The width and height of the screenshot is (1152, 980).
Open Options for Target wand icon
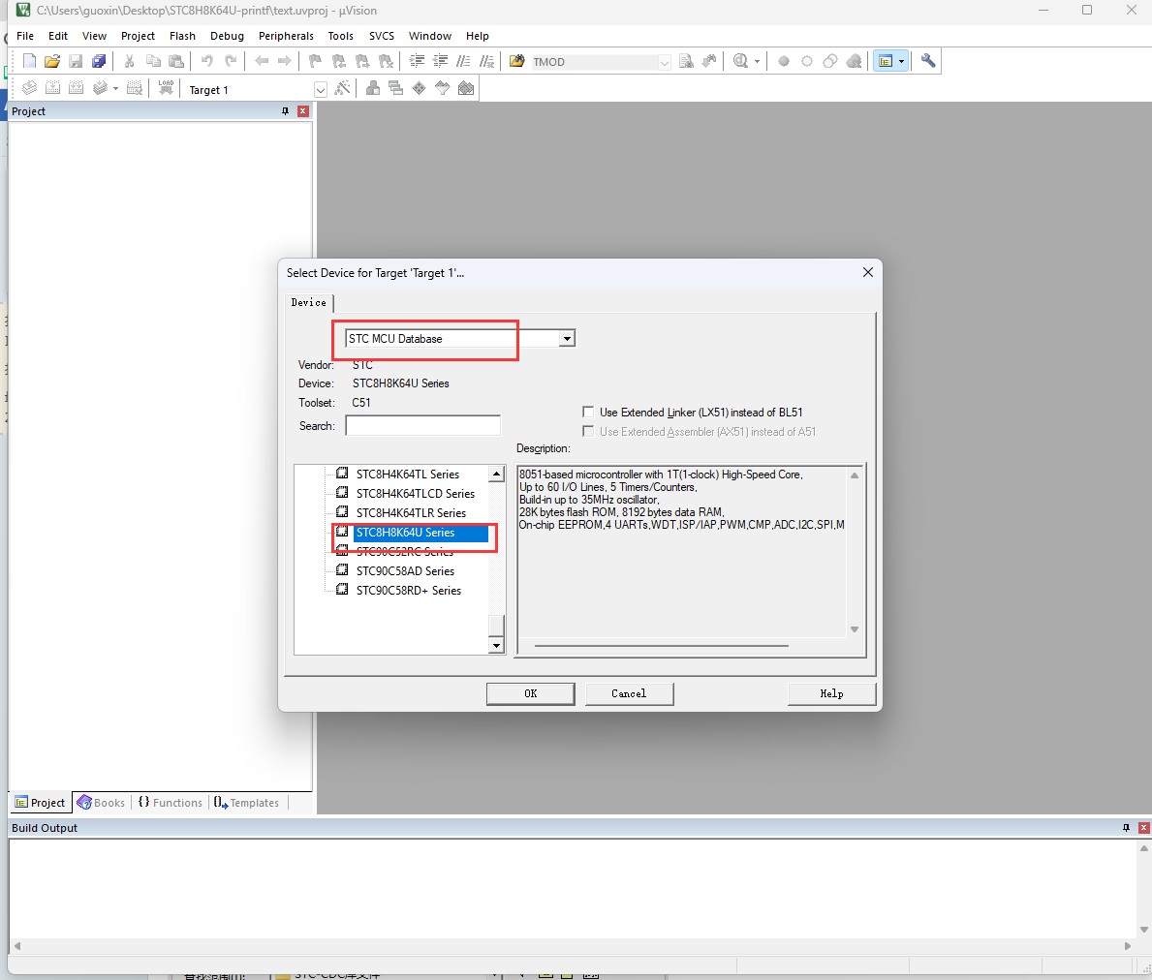[x=342, y=88]
